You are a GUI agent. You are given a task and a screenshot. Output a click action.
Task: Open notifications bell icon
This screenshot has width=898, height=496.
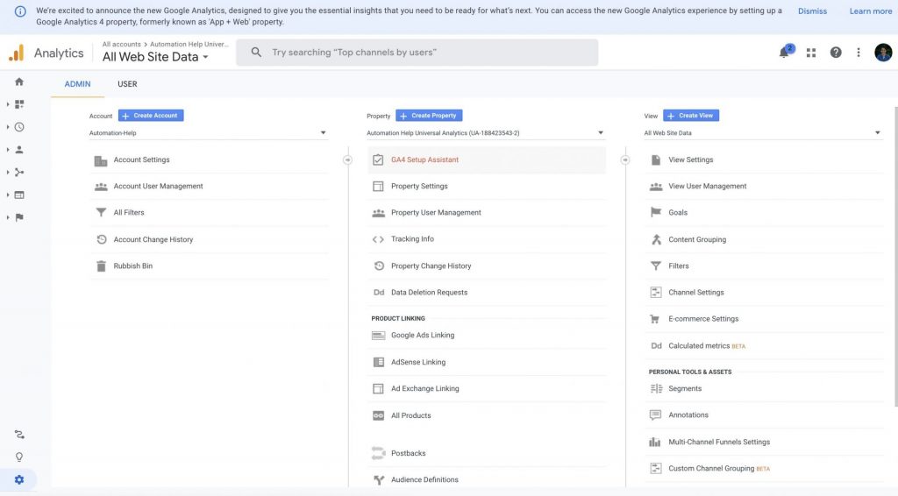[784, 53]
